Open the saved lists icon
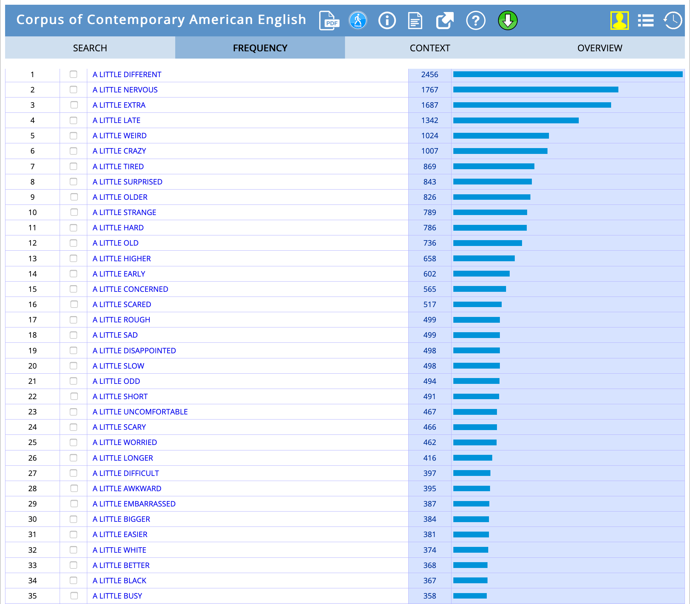 pos(646,20)
